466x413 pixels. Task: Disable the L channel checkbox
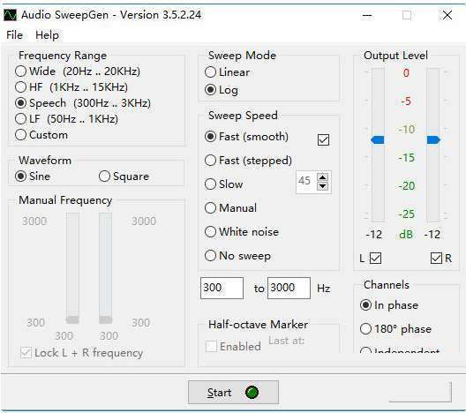376,259
